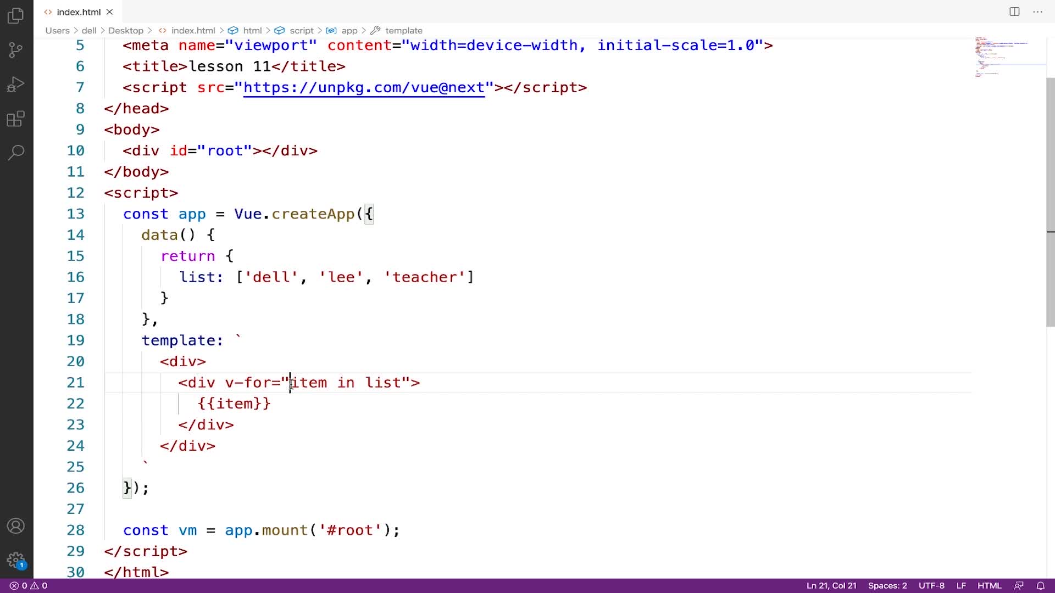Click the Desktop breadcrumb segment
Image resolution: width=1055 pixels, height=593 pixels.
tap(125, 31)
